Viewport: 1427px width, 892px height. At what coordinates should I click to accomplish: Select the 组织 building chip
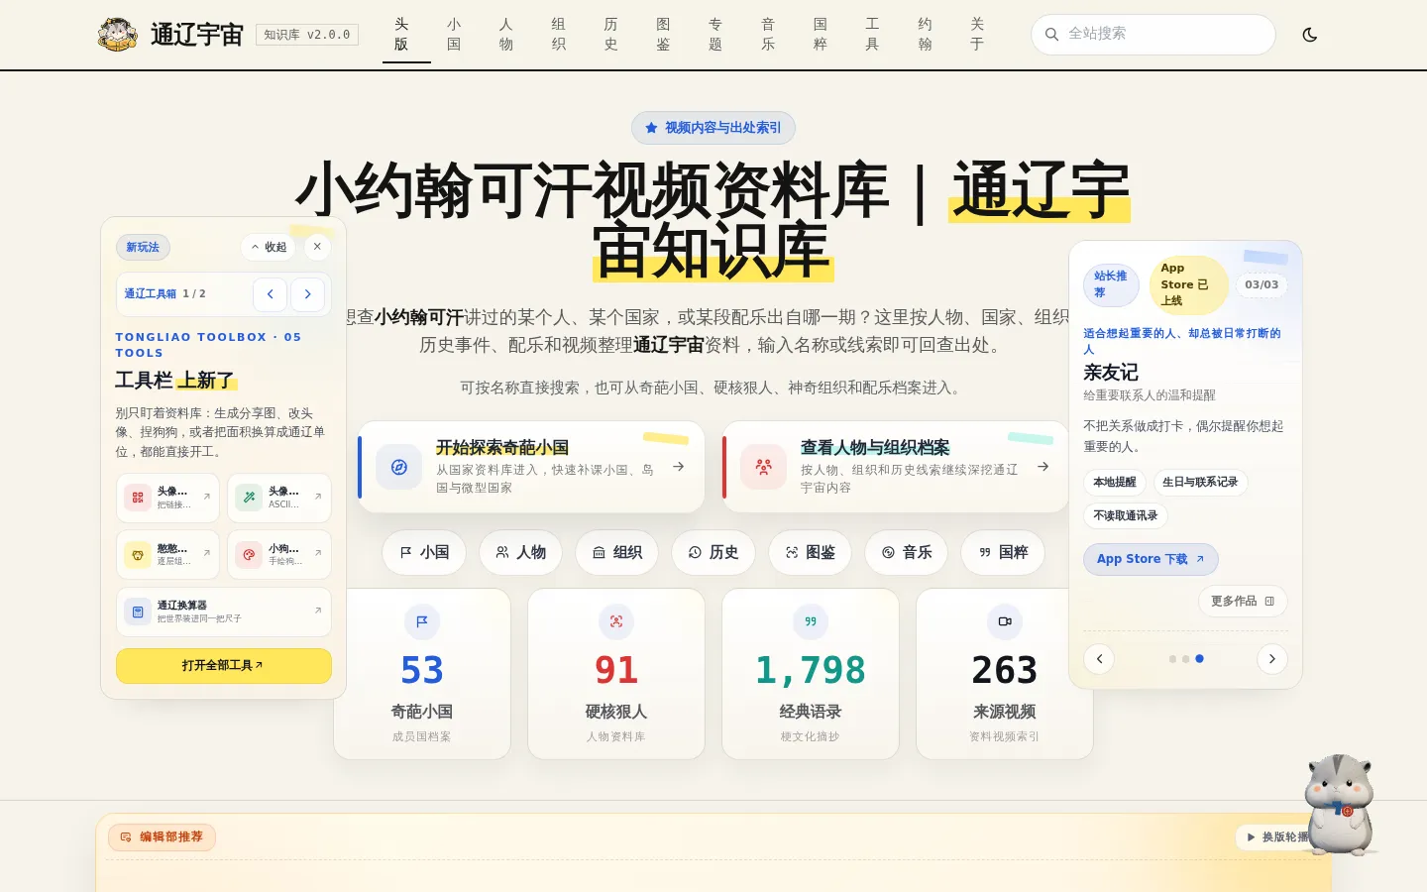tap(617, 552)
